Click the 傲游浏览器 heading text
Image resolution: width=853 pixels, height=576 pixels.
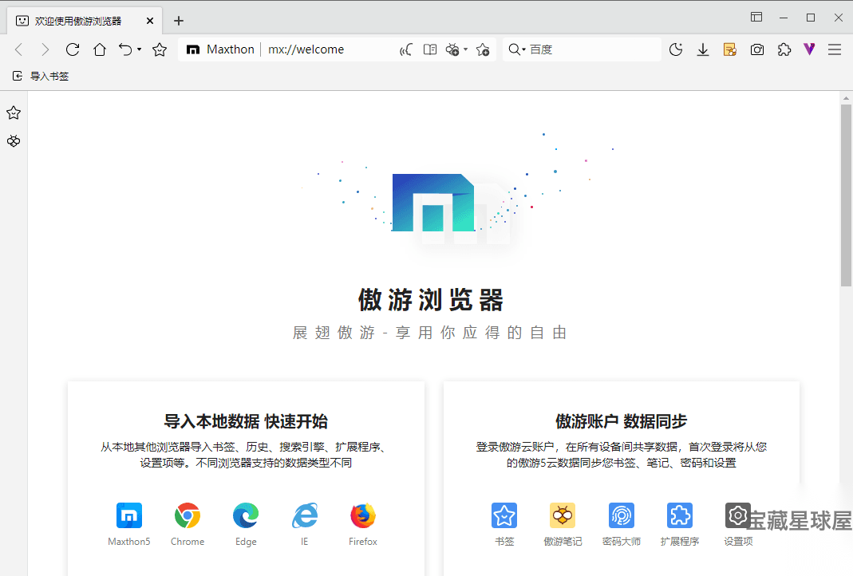[x=430, y=300]
